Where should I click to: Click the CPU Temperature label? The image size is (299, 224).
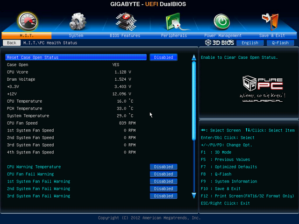pos(24,101)
